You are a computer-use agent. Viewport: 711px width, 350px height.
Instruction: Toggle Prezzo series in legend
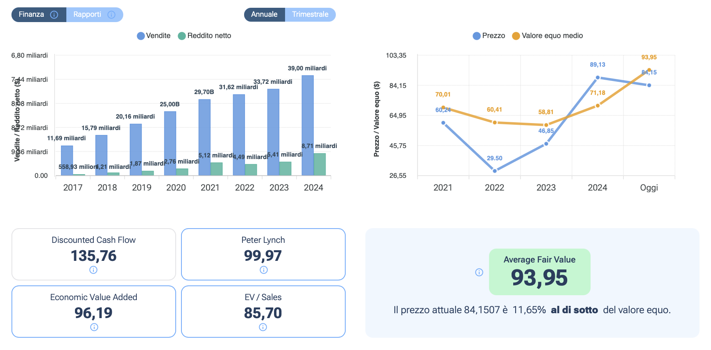pyautogui.click(x=489, y=36)
